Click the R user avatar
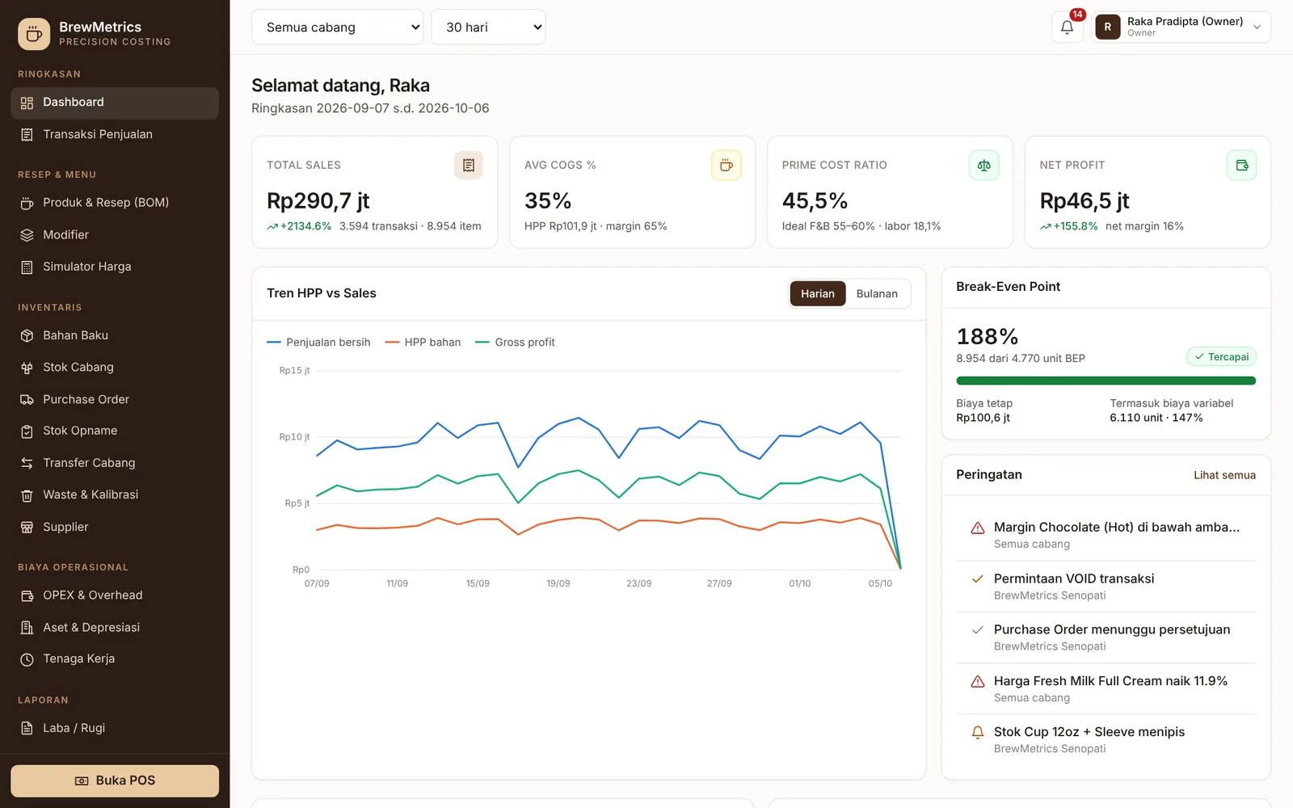 1107,27
